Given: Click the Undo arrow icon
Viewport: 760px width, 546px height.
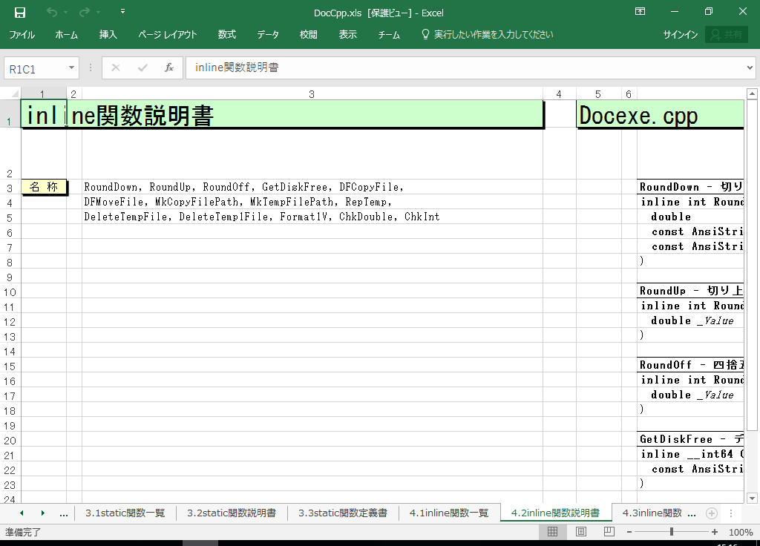Looking at the screenshot, I should 51,12.
